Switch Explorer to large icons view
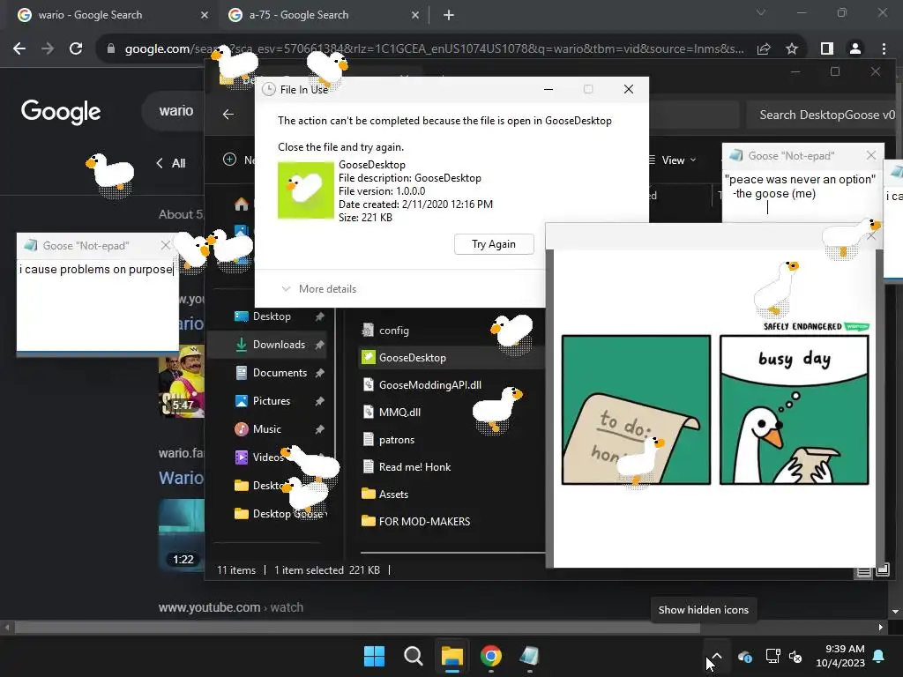This screenshot has height=677, width=903. [882, 570]
